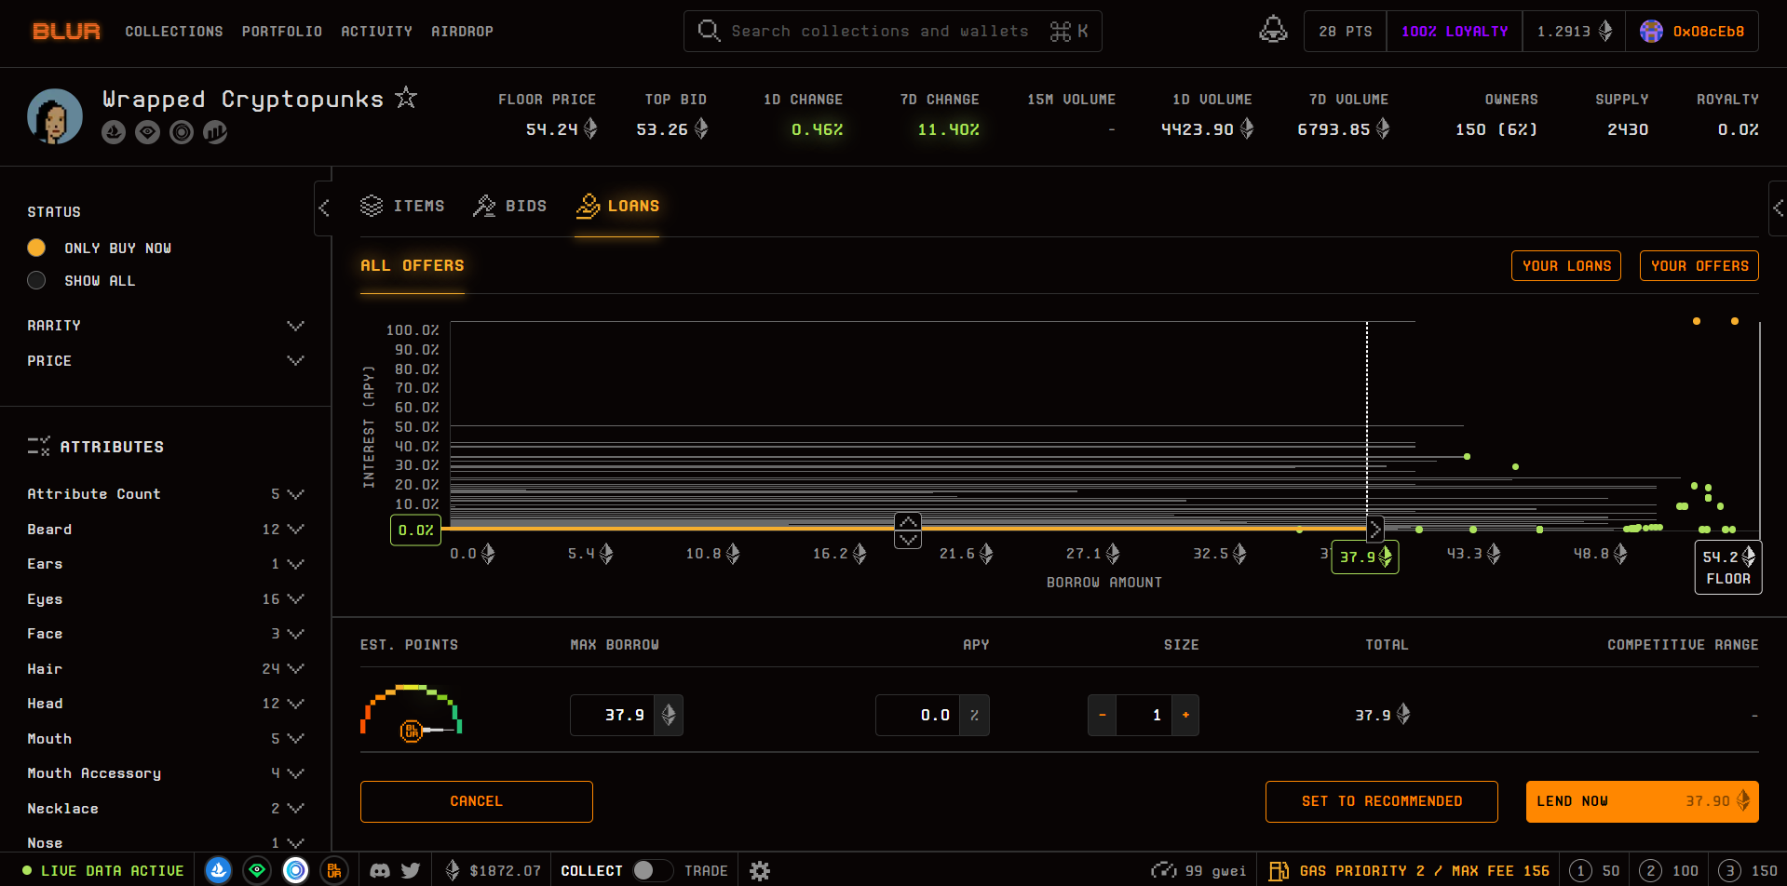The image size is (1787, 886).
Task: Open the collection's chart analytics icon under the title
Action: [215, 132]
